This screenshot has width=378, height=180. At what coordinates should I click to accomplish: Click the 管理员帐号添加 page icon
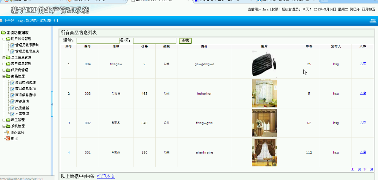13,45
